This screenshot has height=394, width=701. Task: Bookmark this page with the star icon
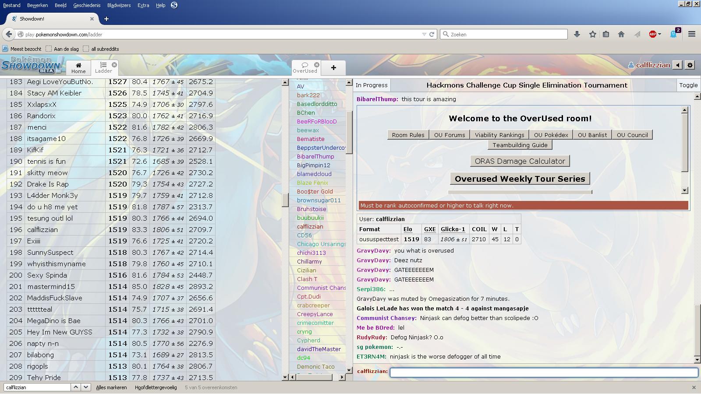click(x=592, y=34)
